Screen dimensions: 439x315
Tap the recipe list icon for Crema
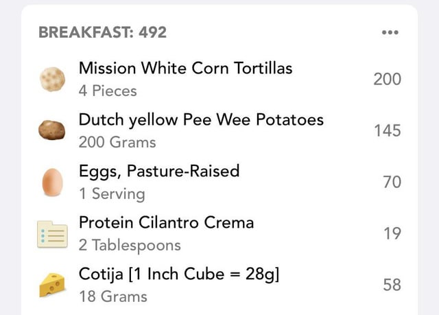[52, 234]
